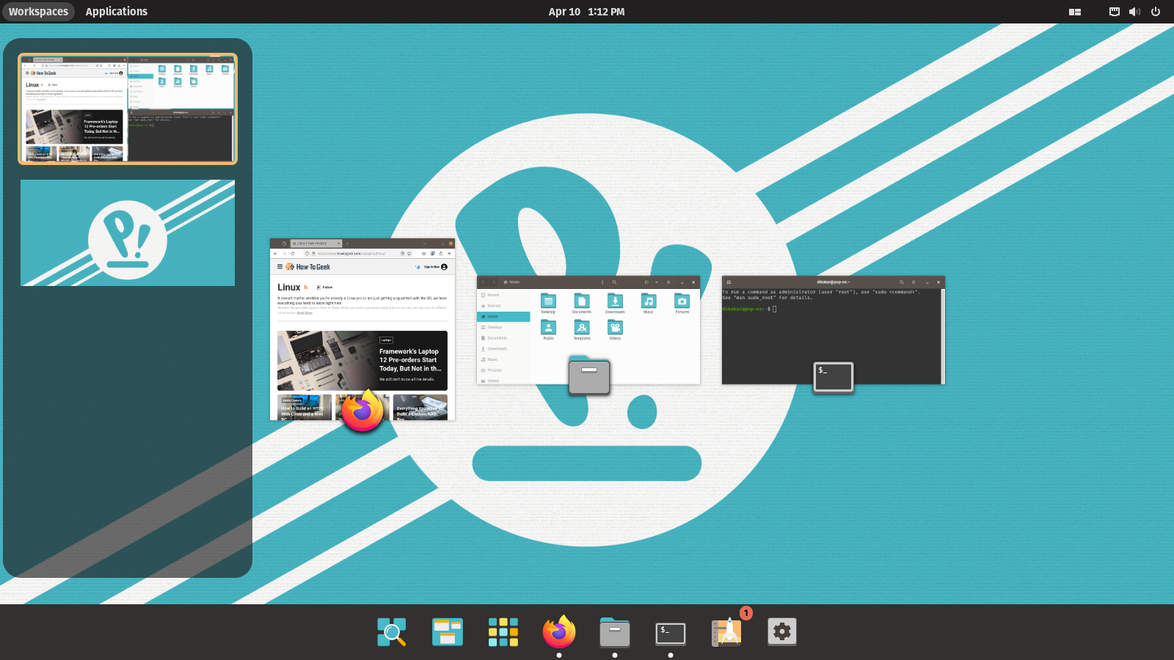Select the Firefox How-To Geek window preview
Image resolution: width=1174 pixels, height=660 pixels.
tap(362, 329)
